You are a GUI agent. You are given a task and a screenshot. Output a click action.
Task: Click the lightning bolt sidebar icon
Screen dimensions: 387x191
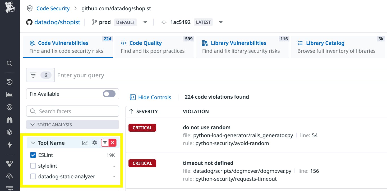coord(10,145)
